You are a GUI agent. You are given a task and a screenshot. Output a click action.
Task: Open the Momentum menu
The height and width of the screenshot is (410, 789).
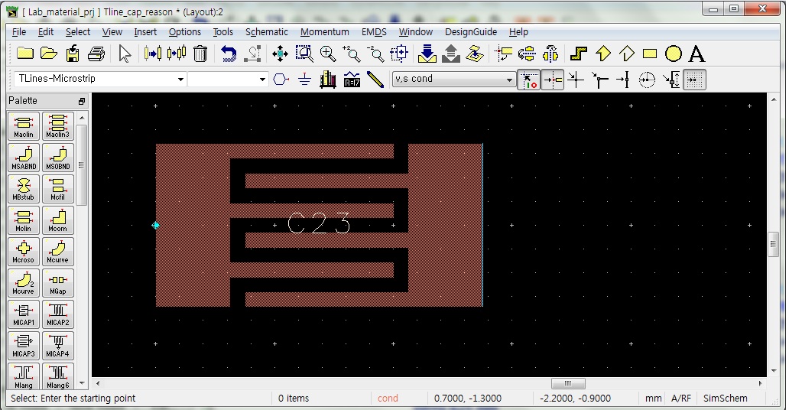(324, 32)
